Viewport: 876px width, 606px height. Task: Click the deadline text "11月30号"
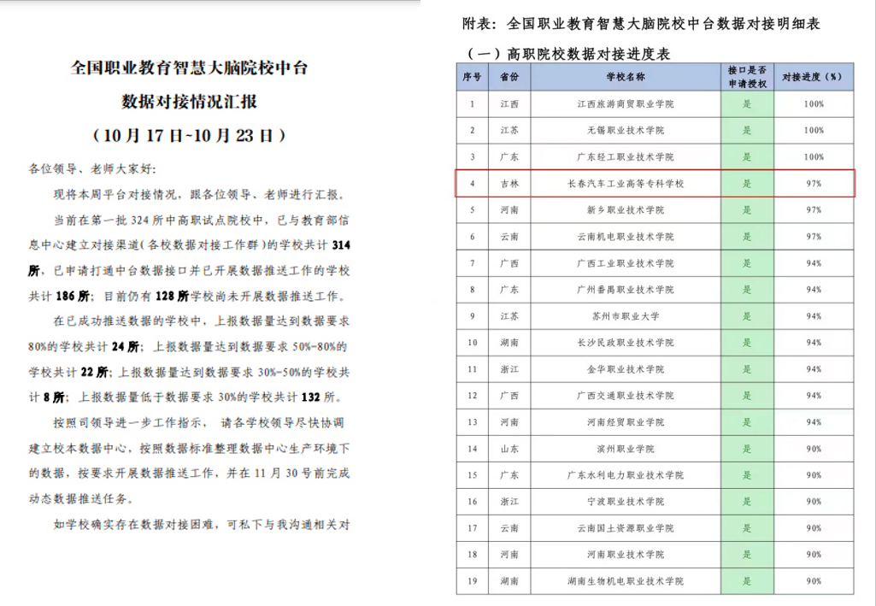tap(283, 473)
